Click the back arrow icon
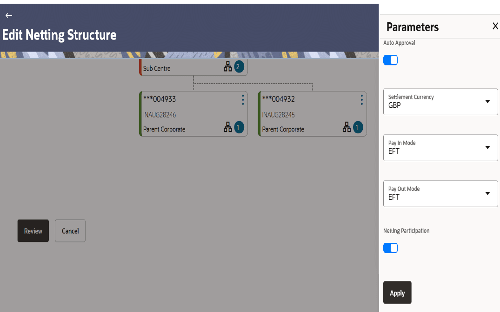The image size is (500, 312). tap(8, 15)
